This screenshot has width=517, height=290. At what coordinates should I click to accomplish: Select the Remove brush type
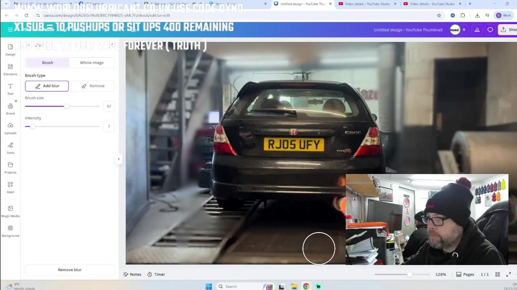click(93, 86)
